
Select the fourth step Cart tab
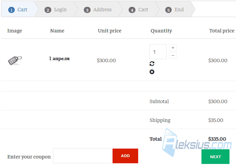tap(138, 10)
